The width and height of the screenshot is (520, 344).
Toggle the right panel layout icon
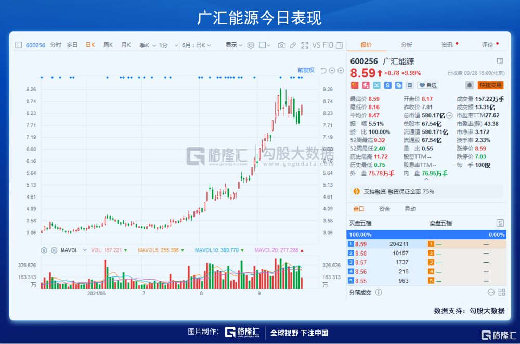(x=339, y=45)
